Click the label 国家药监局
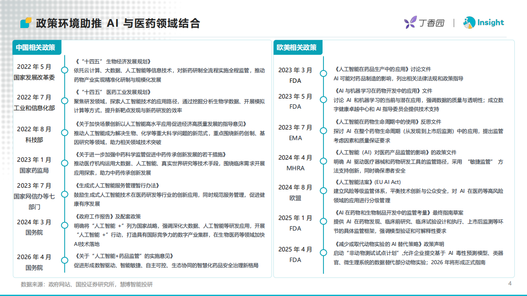Screen dimensions: 527x296 point(34,170)
